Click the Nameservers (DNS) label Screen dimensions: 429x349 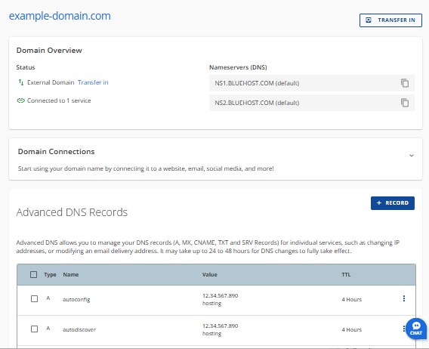238,67
